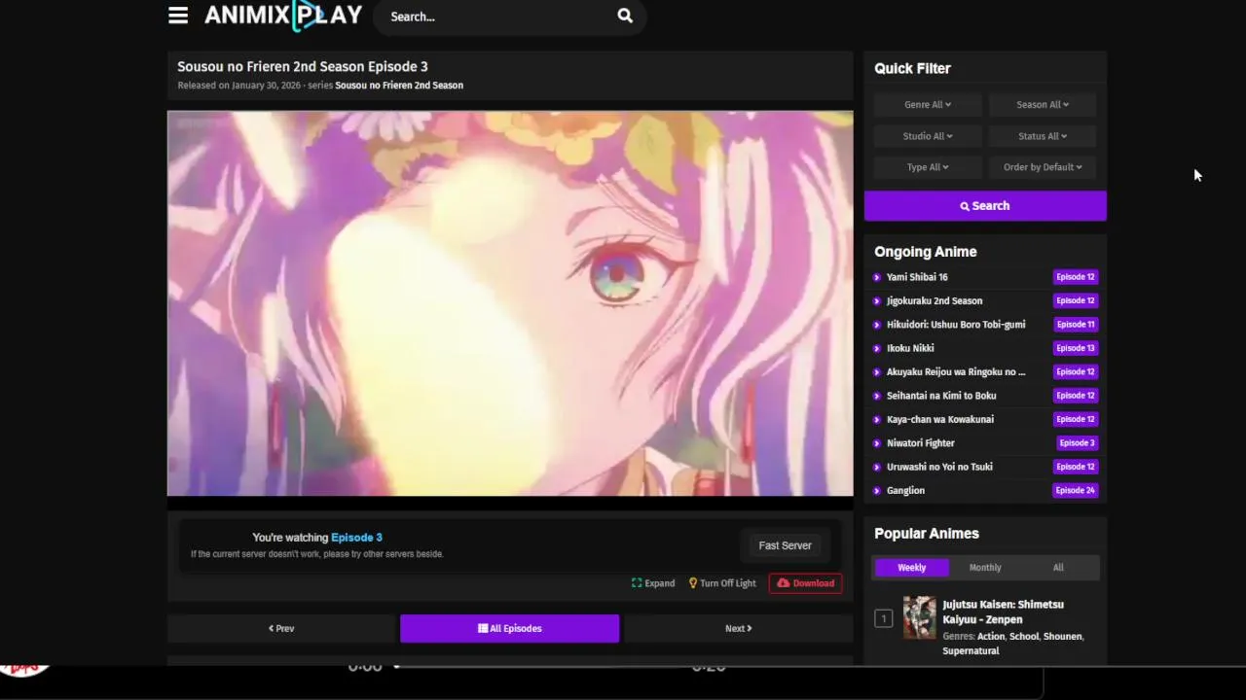Click the red Download button

tap(805, 583)
